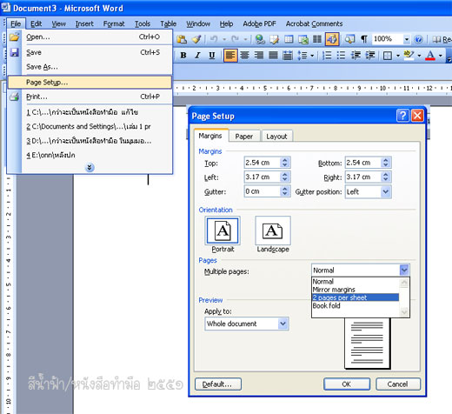Click the Line Spacing icon

[302, 55]
